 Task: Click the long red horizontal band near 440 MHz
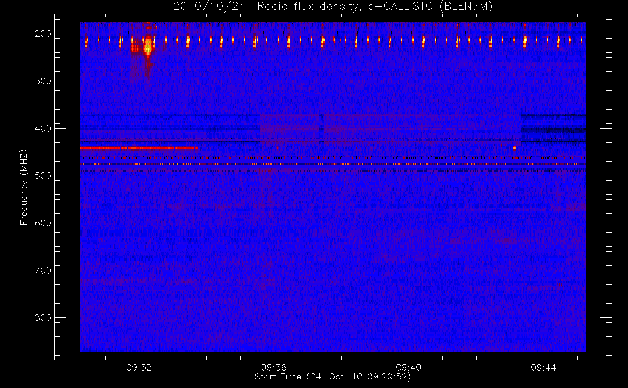click(139, 148)
